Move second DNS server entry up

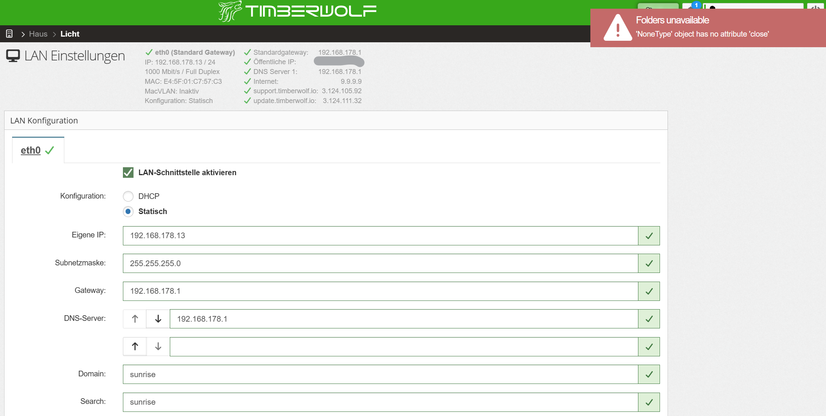coord(135,347)
